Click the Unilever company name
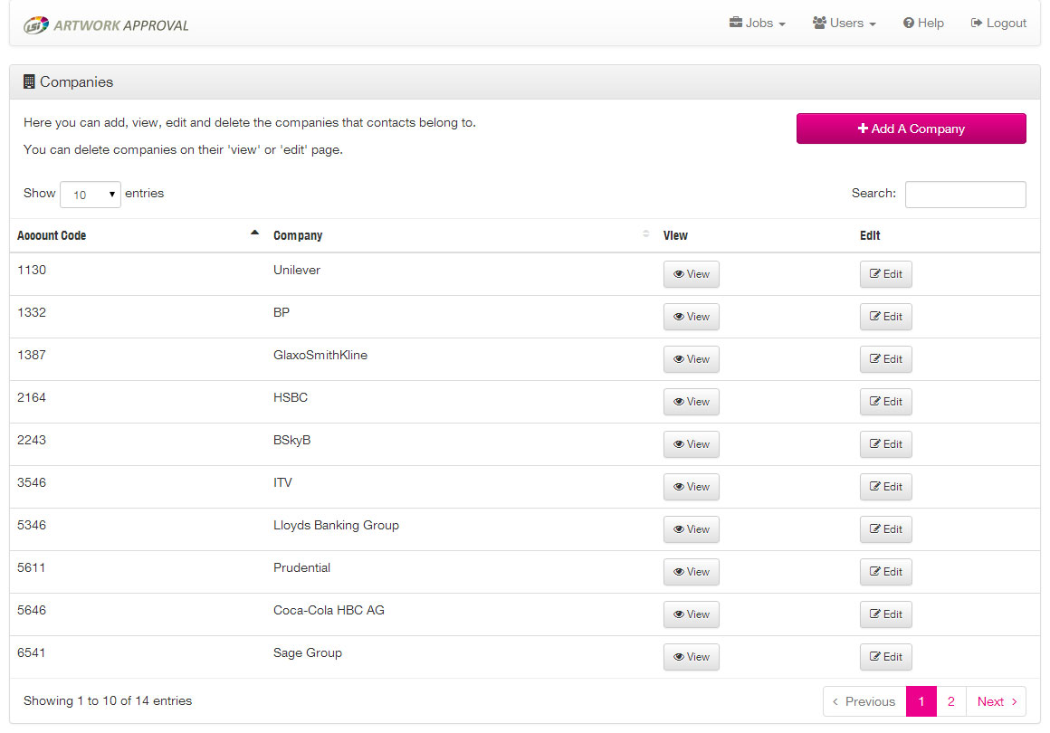The height and width of the screenshot is (733, 1050). tap(297, 271)
